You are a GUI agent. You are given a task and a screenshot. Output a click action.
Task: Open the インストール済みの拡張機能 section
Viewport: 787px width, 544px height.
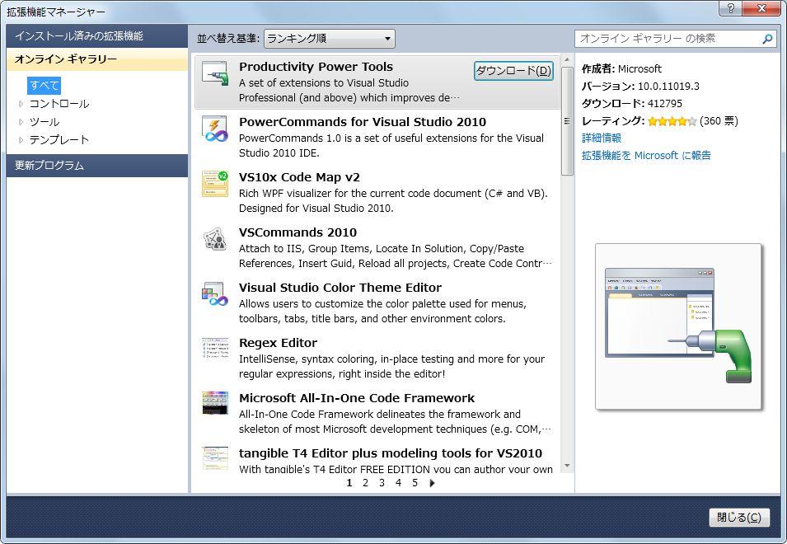(79, 36)
